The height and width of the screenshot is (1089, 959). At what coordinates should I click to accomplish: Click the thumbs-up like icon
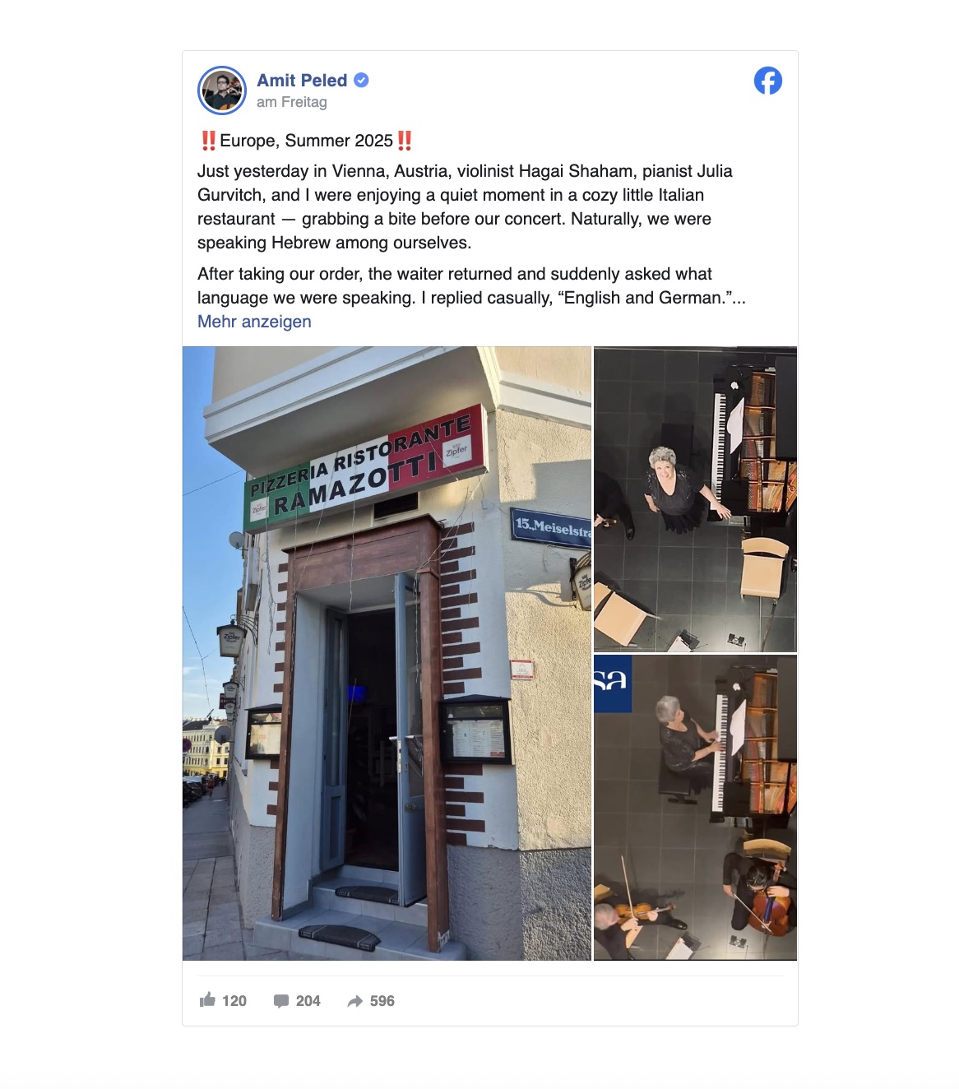click(x=207, y=1000)
